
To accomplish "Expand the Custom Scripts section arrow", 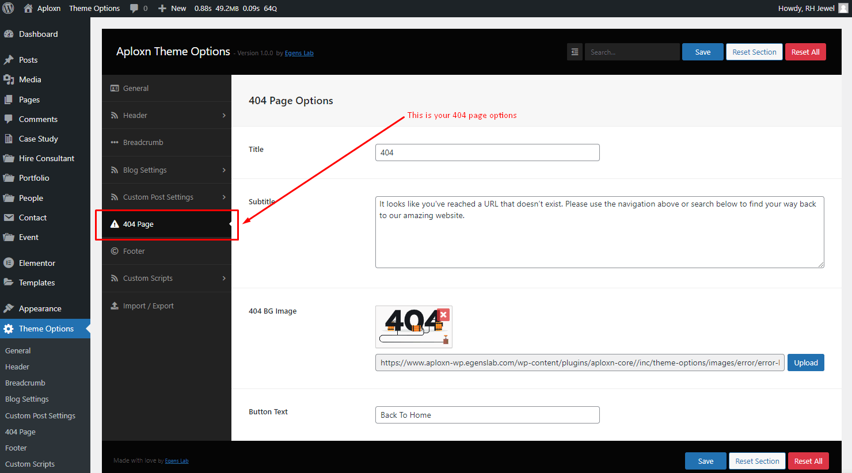I will (x=224, y=278).
